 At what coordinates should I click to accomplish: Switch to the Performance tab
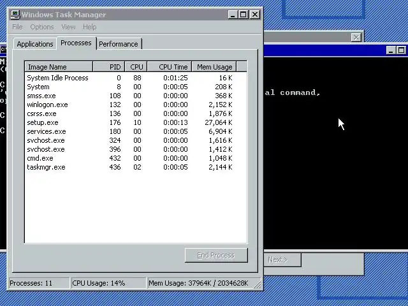119,44
